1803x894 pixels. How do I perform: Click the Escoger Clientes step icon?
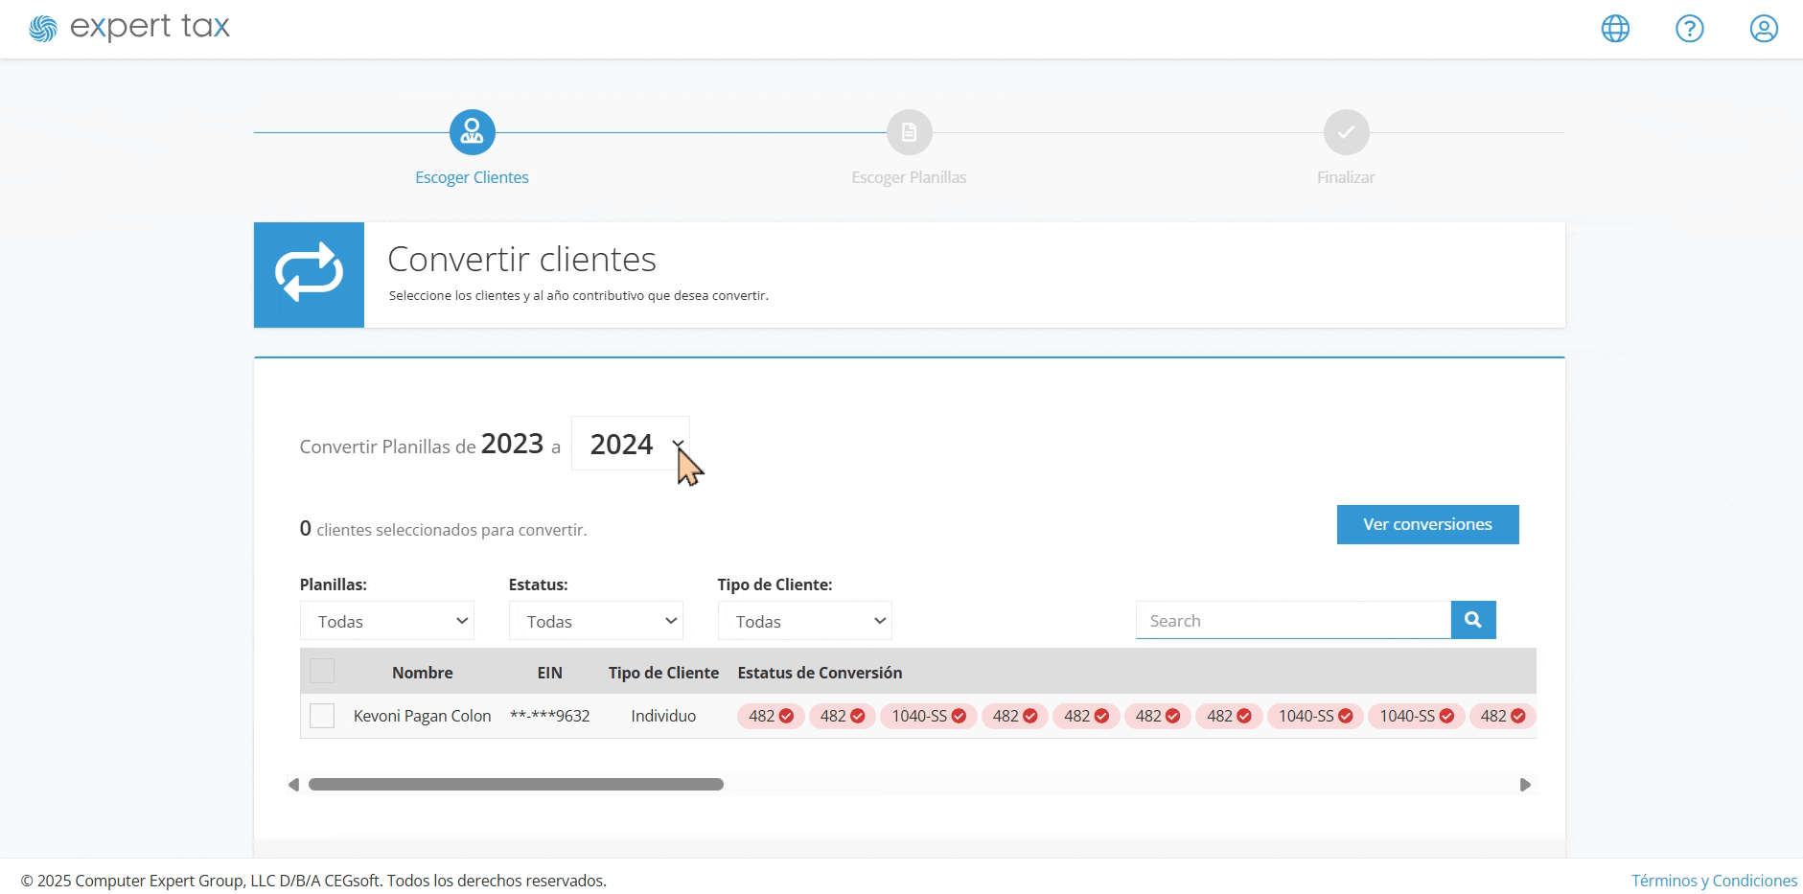tap(472, 132)
